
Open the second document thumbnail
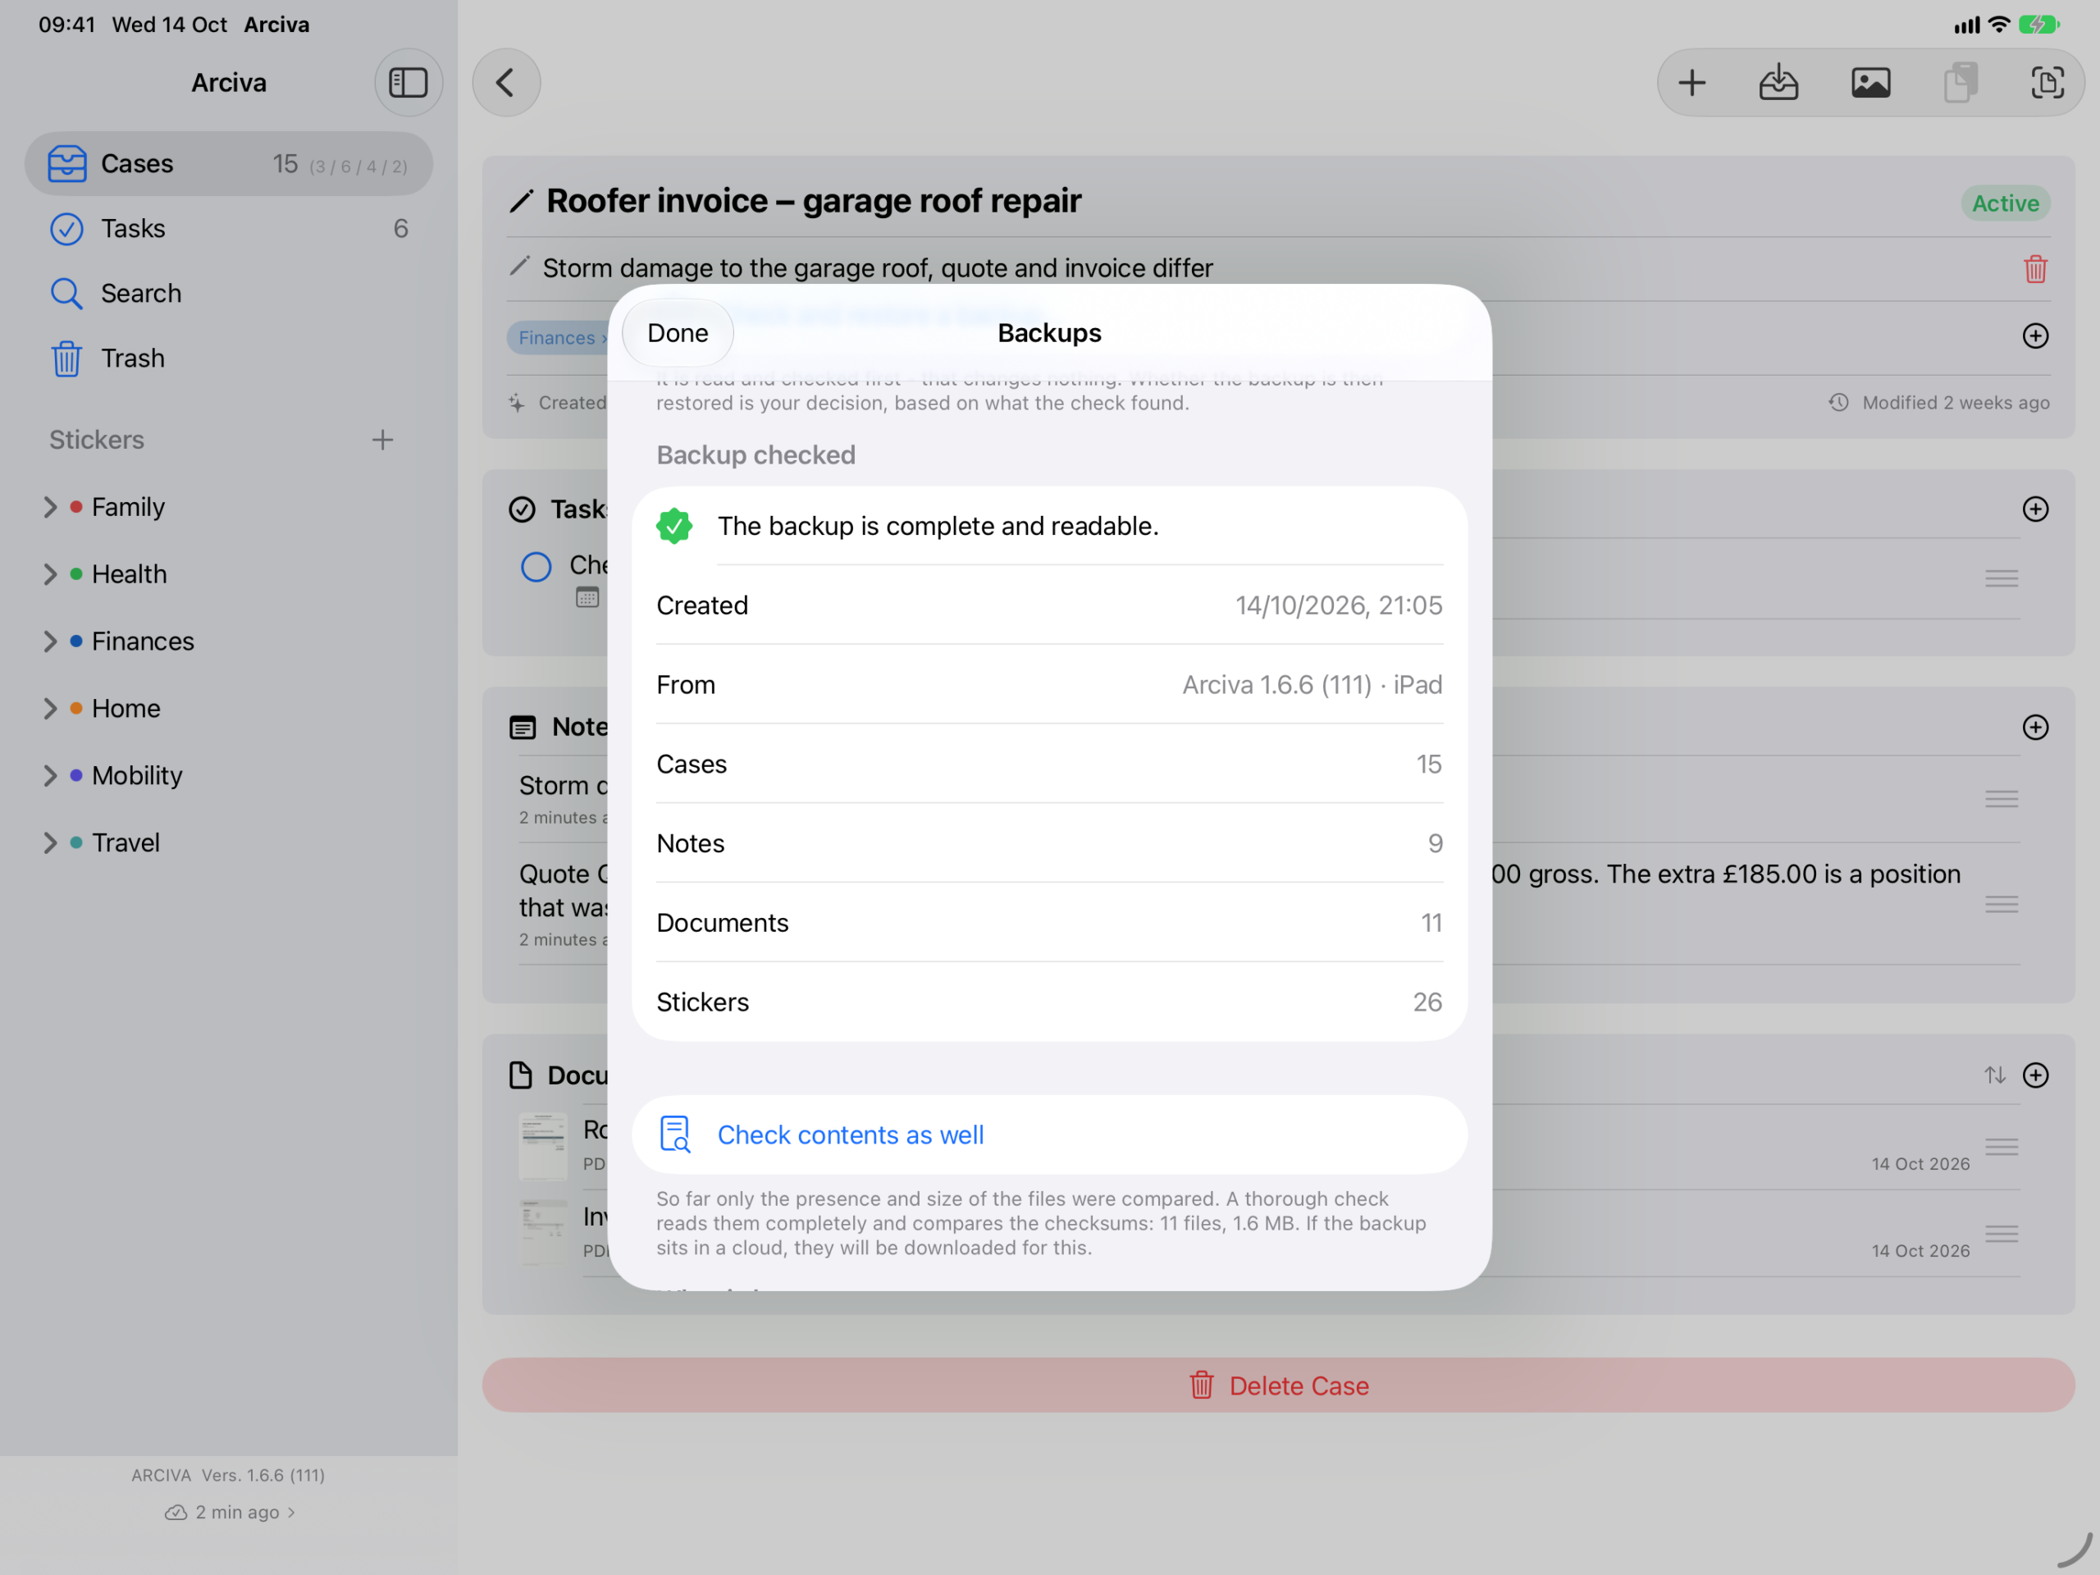[x=544, y=1231]
